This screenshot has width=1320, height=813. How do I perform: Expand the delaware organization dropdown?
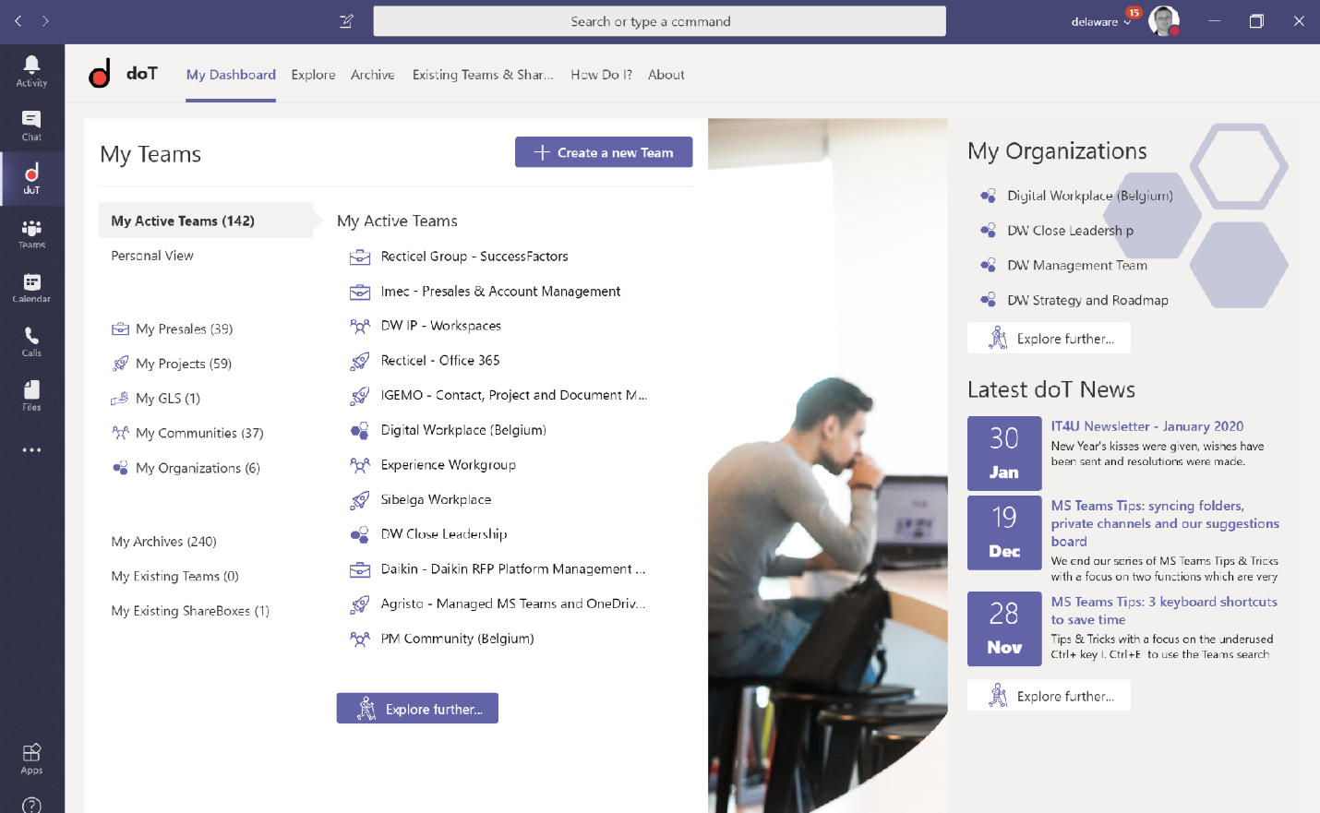point(1100,22)
